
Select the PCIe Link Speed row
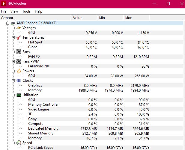click(106, 148)
